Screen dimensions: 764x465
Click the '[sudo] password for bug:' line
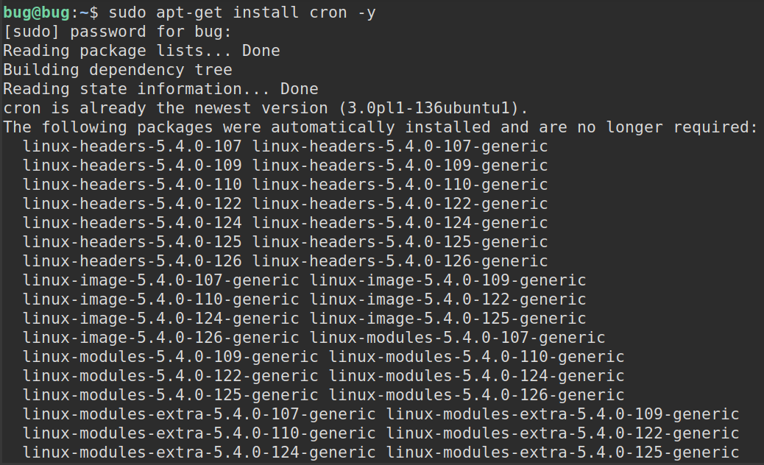click(118, 32)
